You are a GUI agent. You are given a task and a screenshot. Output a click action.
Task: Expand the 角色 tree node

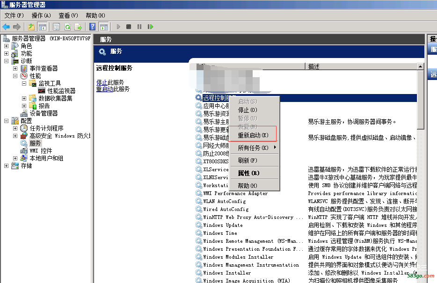point(7,46)
